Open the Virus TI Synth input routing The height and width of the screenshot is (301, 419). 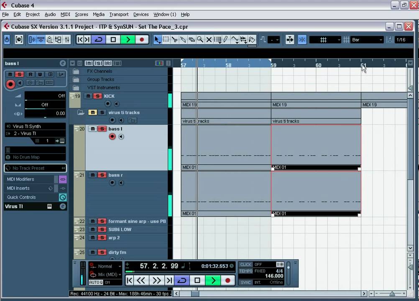pyautogui.click(x=35, y=126)
